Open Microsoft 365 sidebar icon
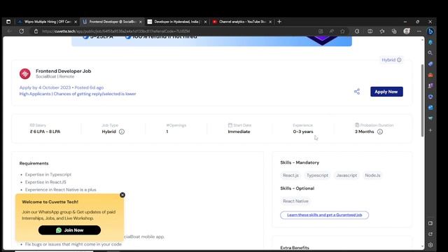The width and height of the screenshot is (448, 252). (430, 97)
